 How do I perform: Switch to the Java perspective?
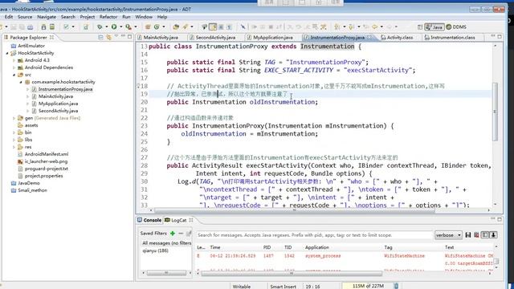[x=434, y=26]
